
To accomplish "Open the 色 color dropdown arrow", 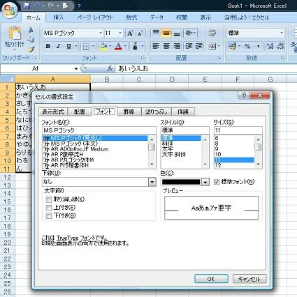I will (205, 182).
